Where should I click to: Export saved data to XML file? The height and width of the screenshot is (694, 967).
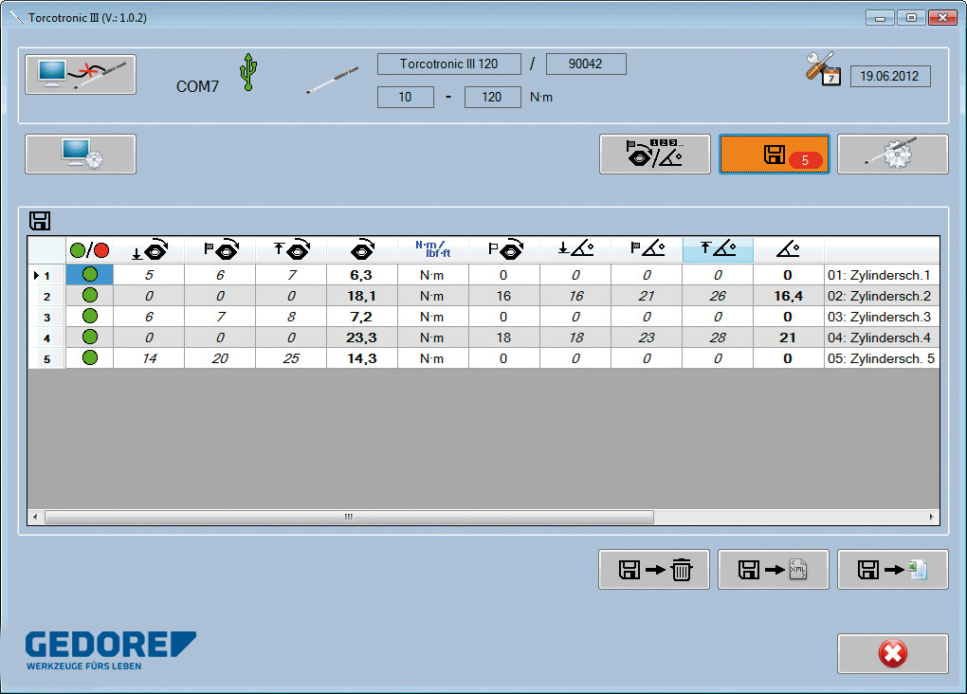point(774,570)
